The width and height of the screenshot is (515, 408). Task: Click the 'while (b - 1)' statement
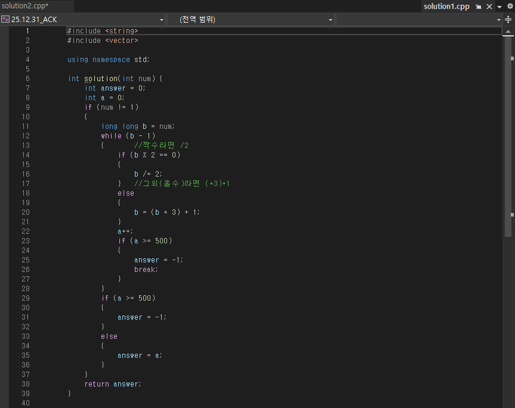pyautogui.click(x=128, y=135)
